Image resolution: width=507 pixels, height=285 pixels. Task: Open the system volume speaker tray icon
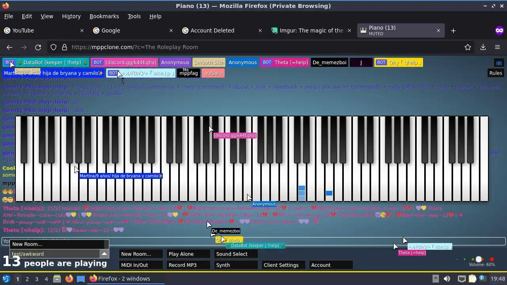point(447,279)
